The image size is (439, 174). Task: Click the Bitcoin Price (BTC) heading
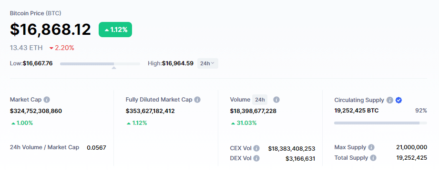pos(36,13)
